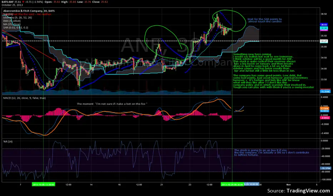333x196 pixels.
Task: Select the 'Wait for the SAR points' note
Action: (265, 20)
